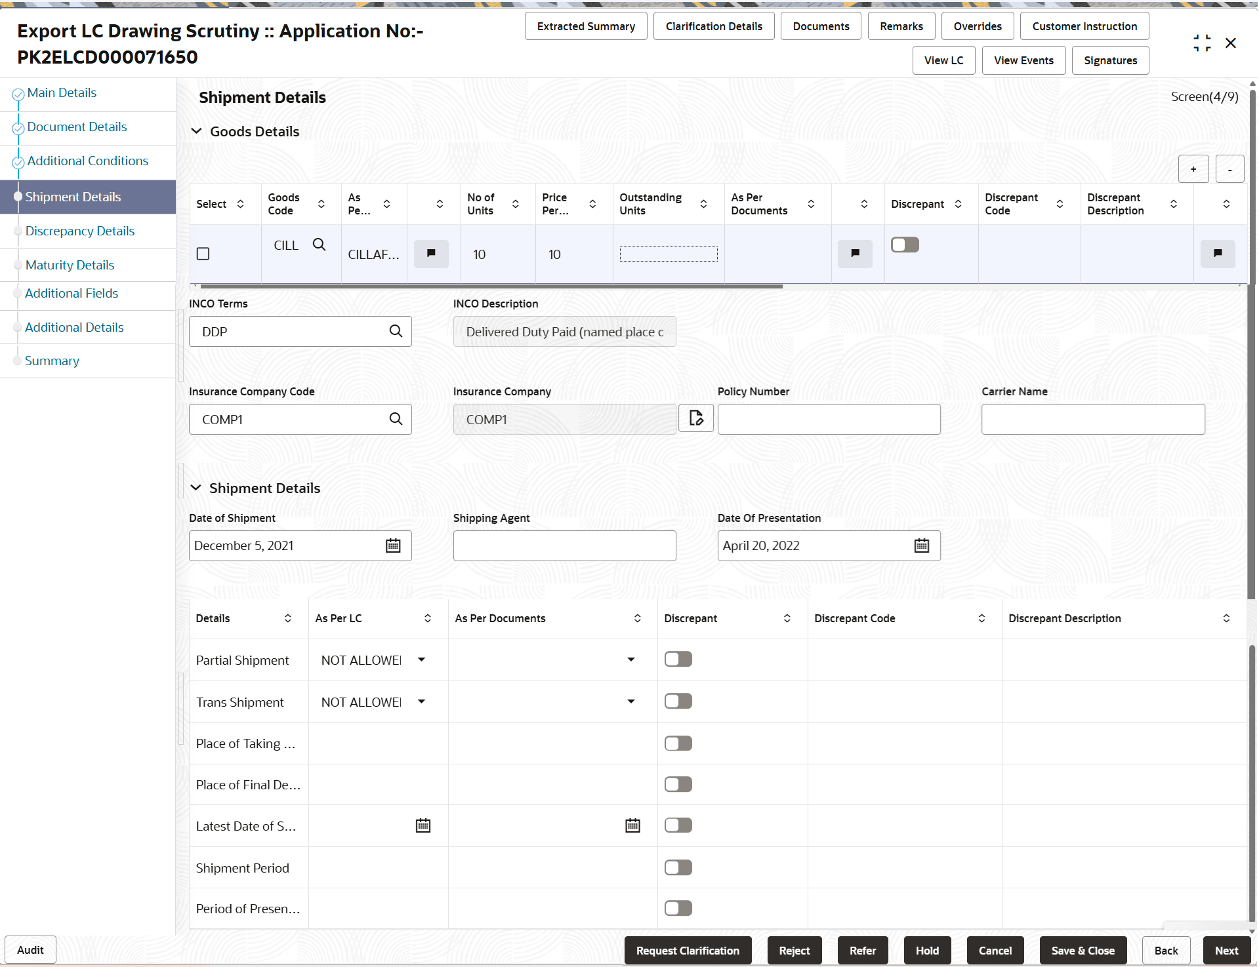Screen dimensions: 1259x967
Task: Click the comment icon before the goods Discrepant toggle
Action: pos(855,254)
